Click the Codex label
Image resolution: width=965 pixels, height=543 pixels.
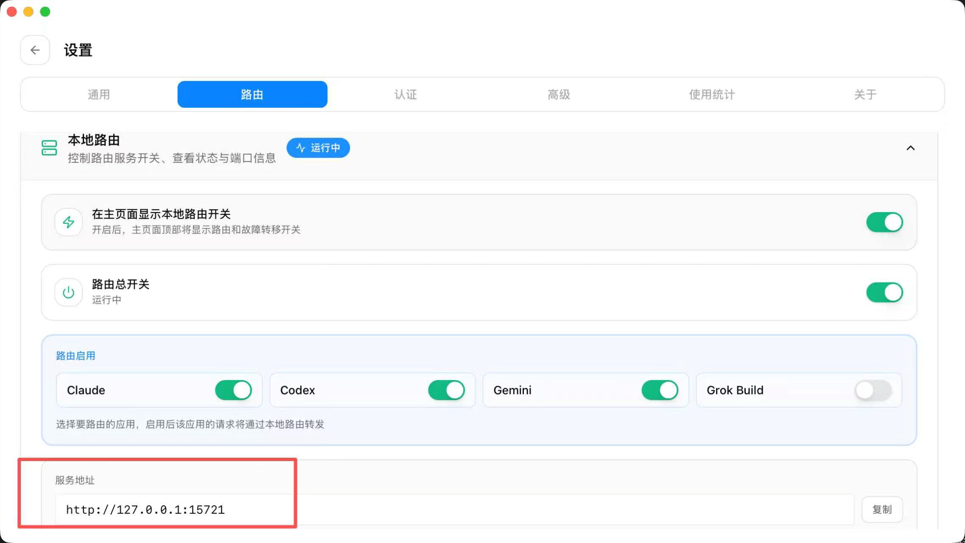(298, 390)
